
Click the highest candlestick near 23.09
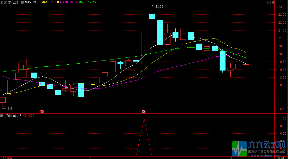pyautogui.click(x=152, y=16)
